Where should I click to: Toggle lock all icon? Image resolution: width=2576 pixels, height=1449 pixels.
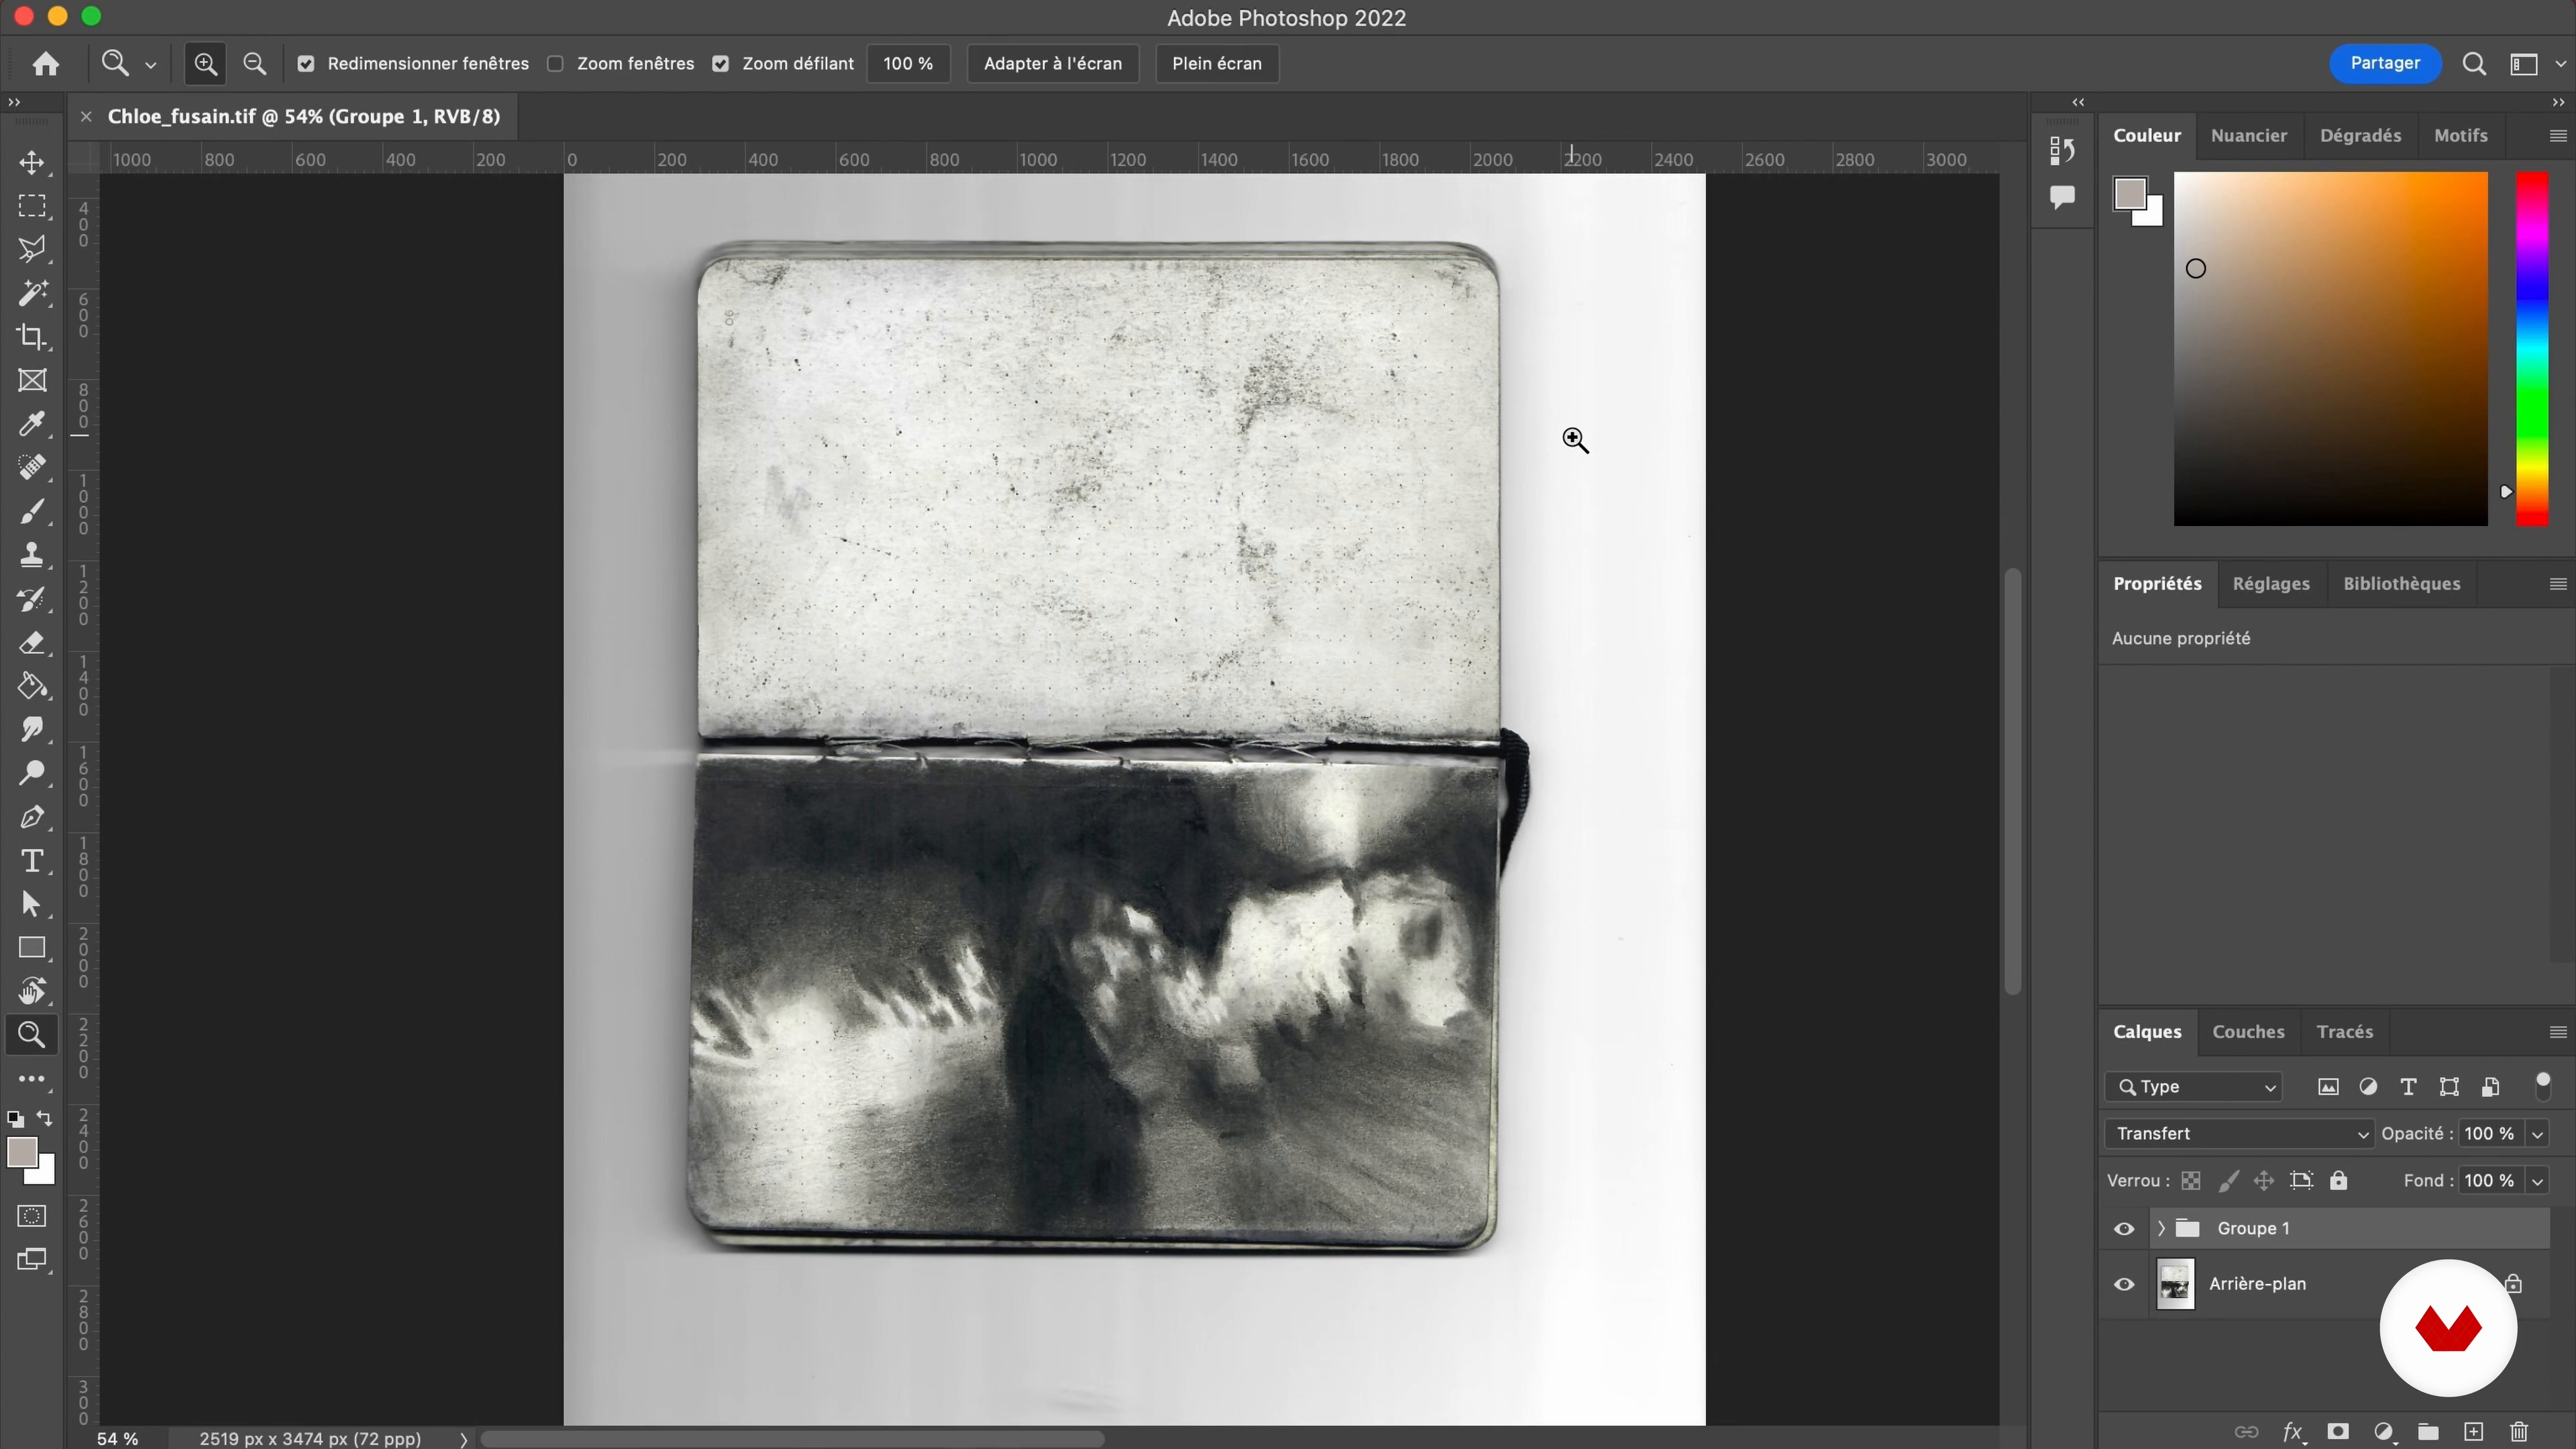point(2338,1181)
